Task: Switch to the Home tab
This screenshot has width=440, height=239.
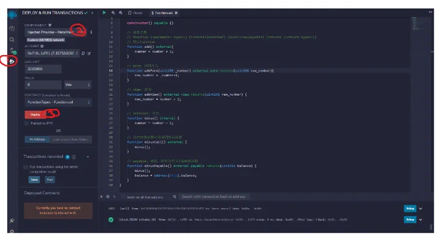Action: [x=135, y=13]
